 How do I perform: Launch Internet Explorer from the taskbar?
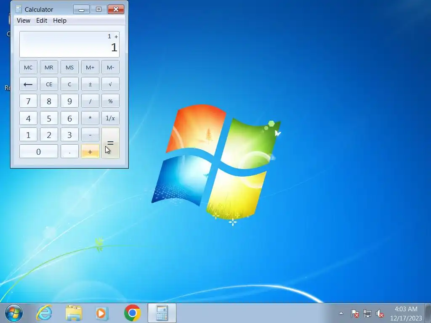click(x=45, y=313)
